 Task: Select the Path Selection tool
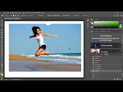2,61
